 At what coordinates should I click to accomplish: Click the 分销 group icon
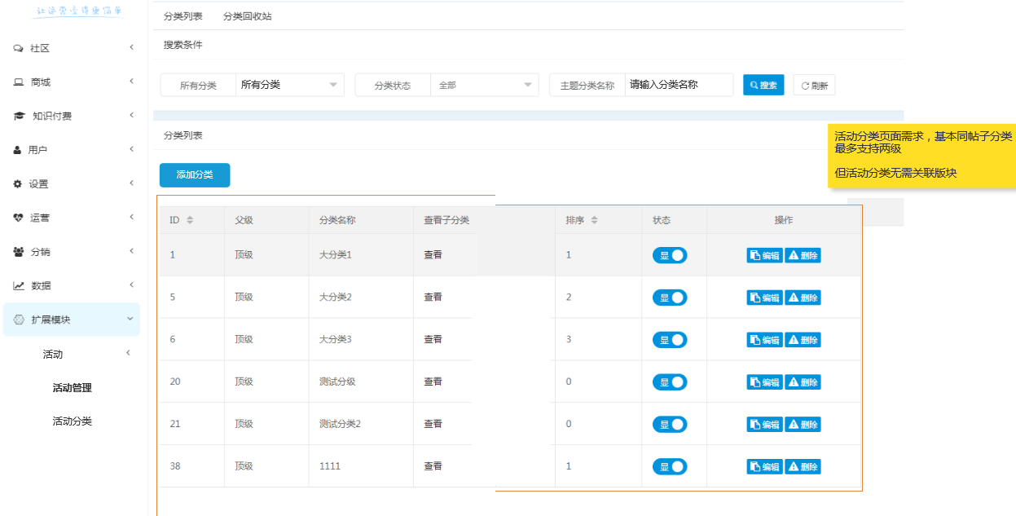[x=19, y=252]
